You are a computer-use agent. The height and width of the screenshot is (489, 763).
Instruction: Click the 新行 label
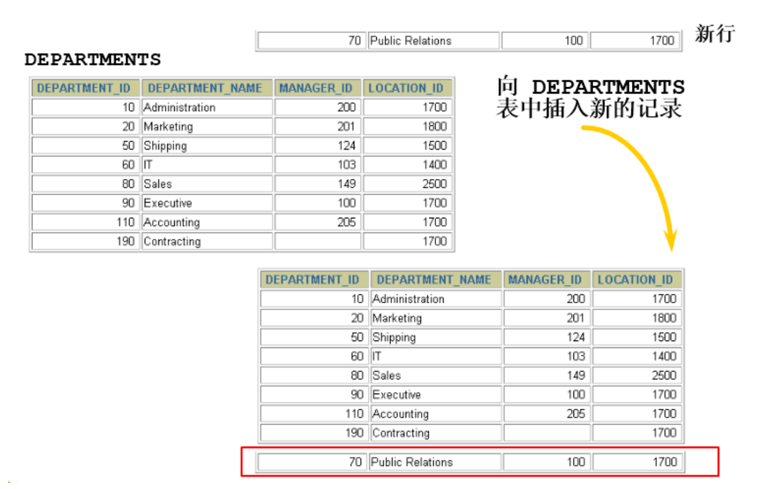click(715, 34)
